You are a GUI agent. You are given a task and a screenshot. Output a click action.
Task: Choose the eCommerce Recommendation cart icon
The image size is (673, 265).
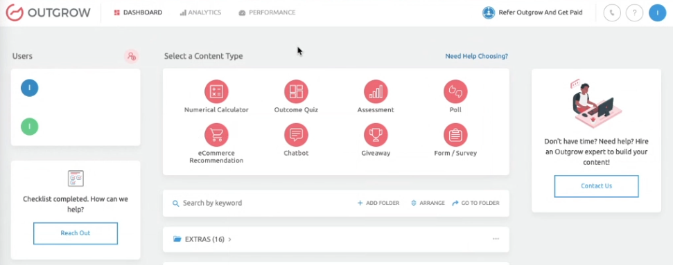click(x=216, y=135)
